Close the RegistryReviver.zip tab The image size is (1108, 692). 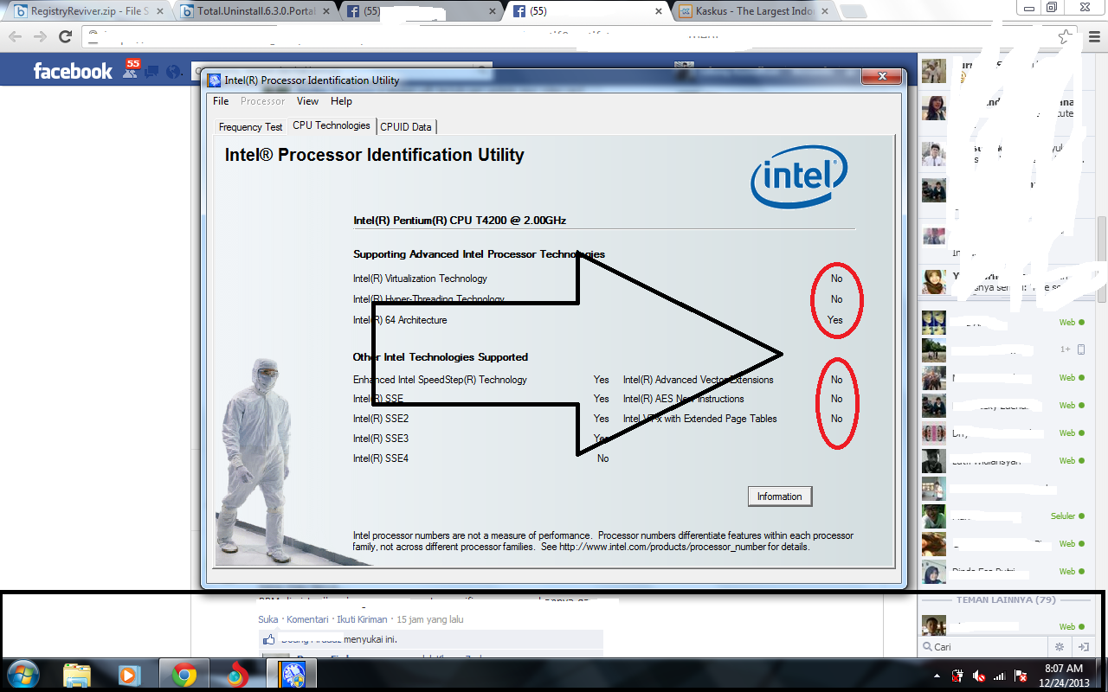(x=162, y=11)
